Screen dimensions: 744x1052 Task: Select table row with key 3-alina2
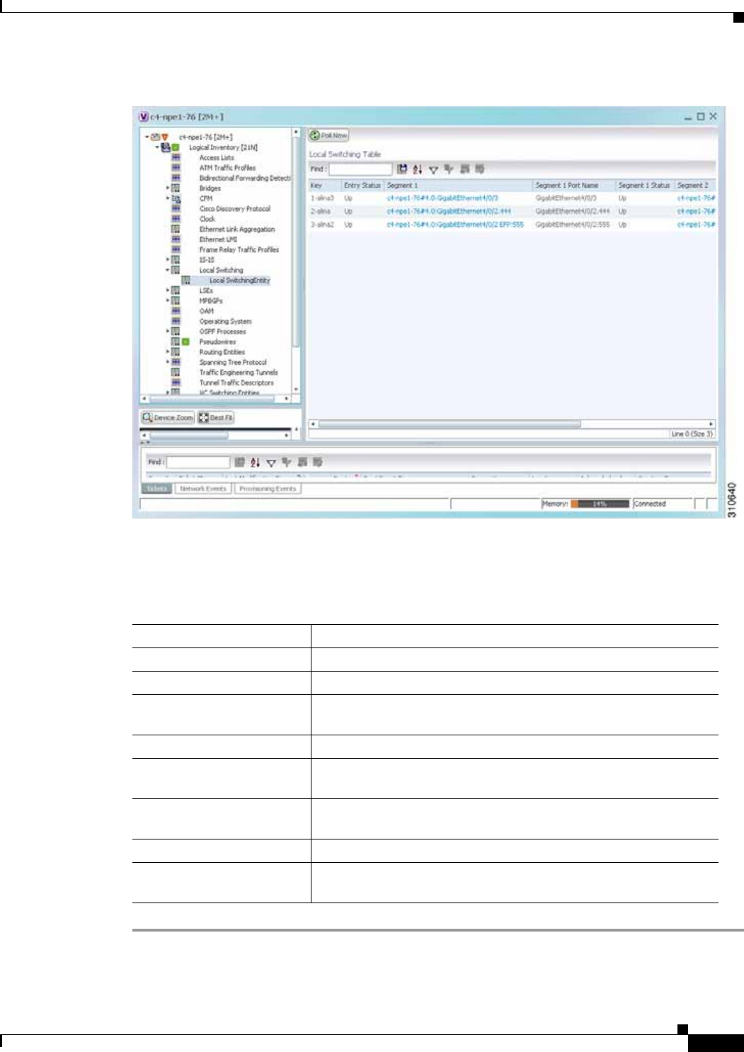click(x=512, y=225)
